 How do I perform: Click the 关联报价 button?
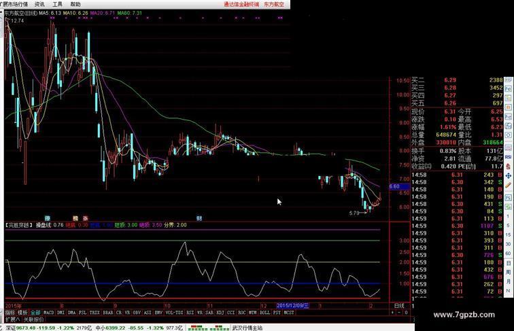click(x=33, y=319)
